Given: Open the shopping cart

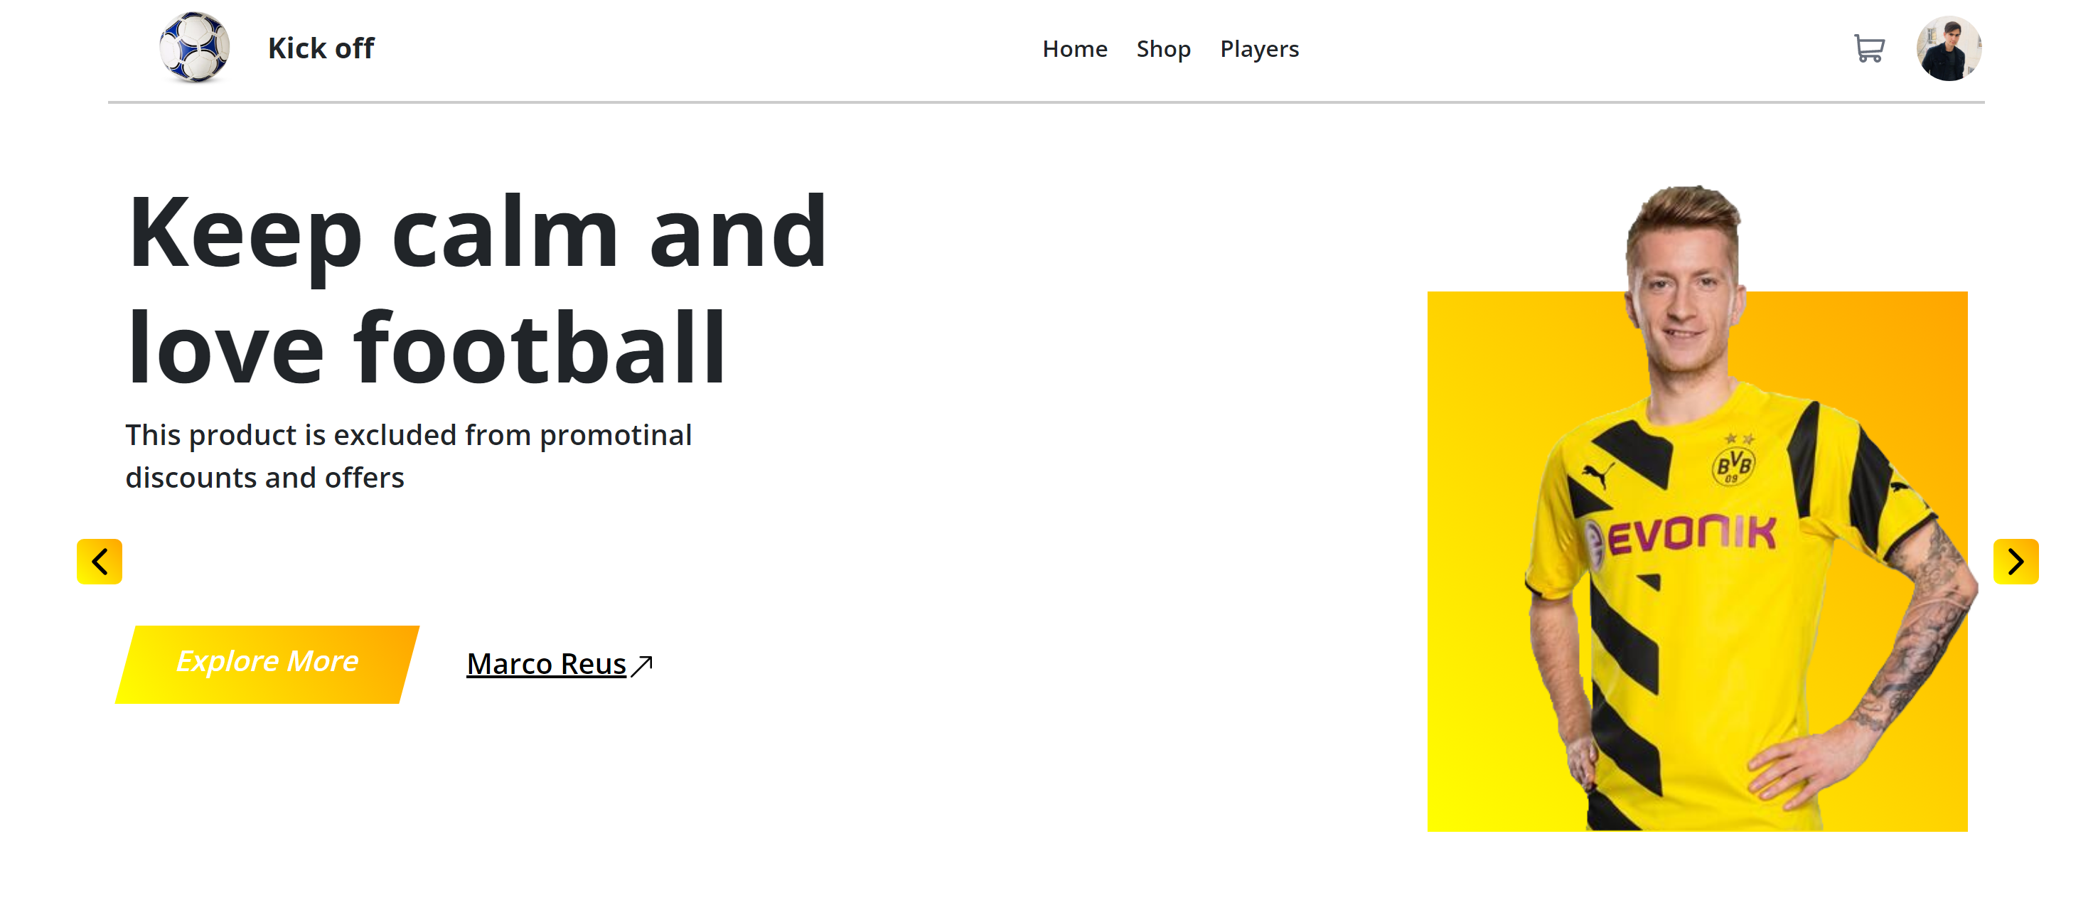Looking at the screenshot, I should [1869, 49].
